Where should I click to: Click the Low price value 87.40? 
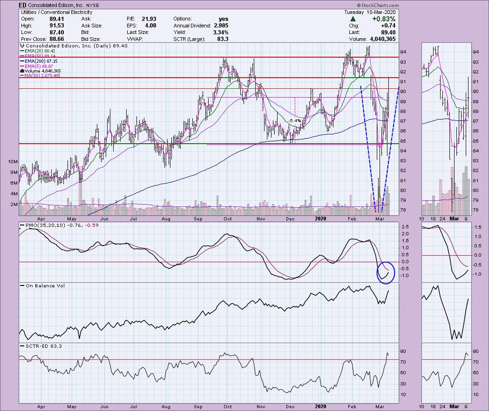tap(57, 33)
